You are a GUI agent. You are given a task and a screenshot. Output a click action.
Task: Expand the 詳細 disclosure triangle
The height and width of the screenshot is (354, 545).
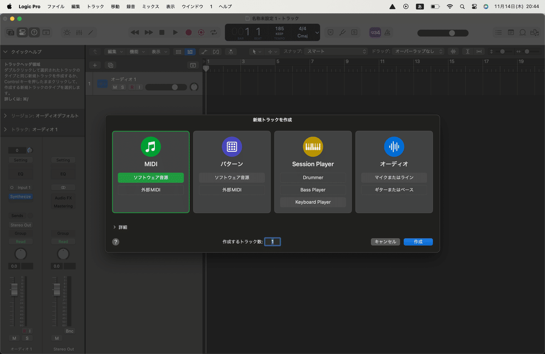click(x=114, y=227)
